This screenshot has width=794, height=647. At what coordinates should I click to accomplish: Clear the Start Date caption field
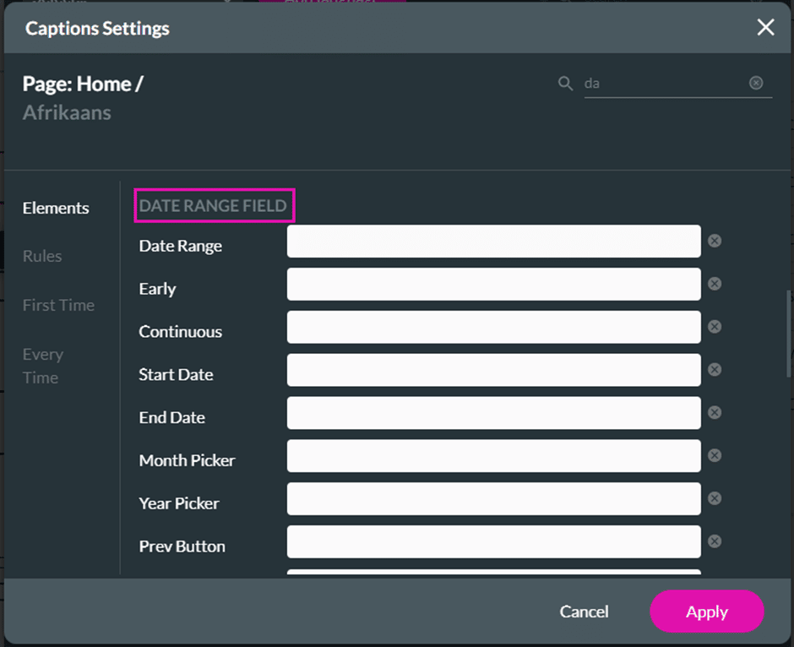(x=715, y=370)
